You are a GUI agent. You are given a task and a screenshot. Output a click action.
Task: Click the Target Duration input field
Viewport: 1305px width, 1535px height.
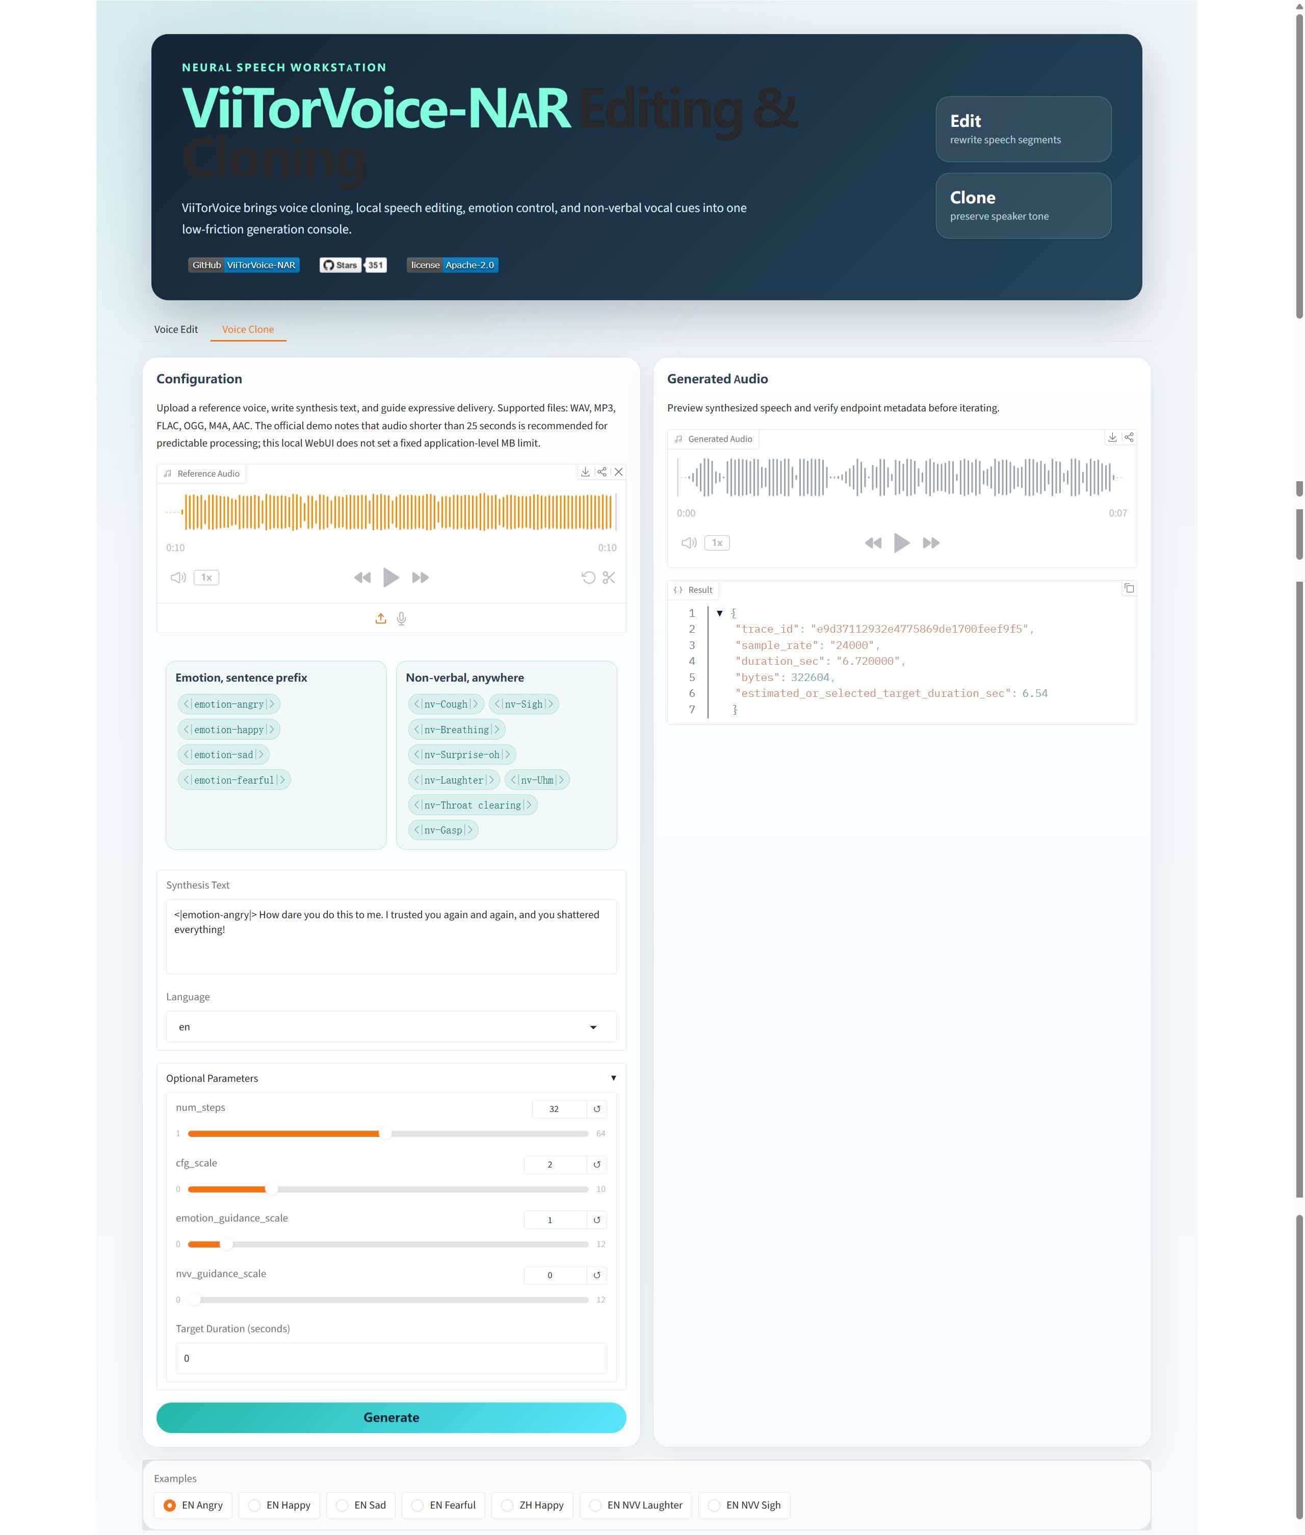click(390, 1358)
